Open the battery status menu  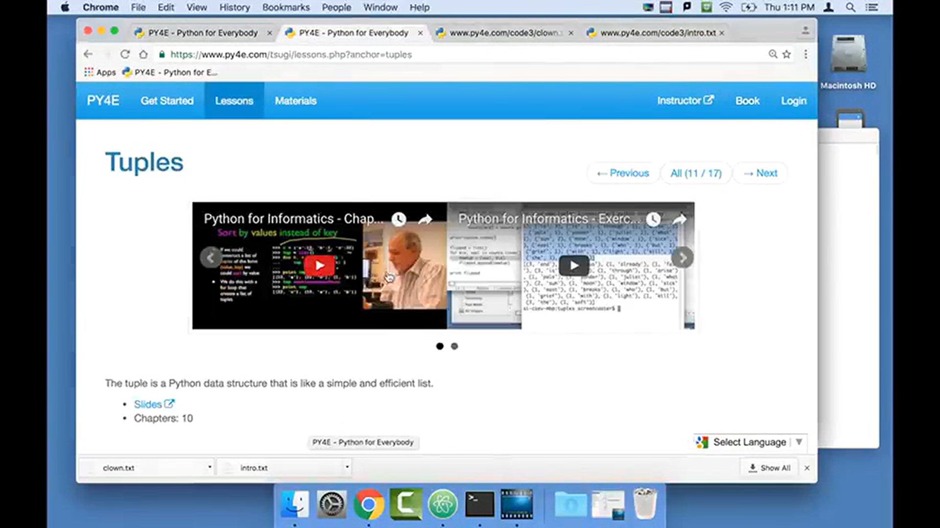click(749, 7)
